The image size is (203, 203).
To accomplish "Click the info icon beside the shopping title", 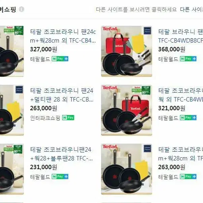I will tap(21, 9).
